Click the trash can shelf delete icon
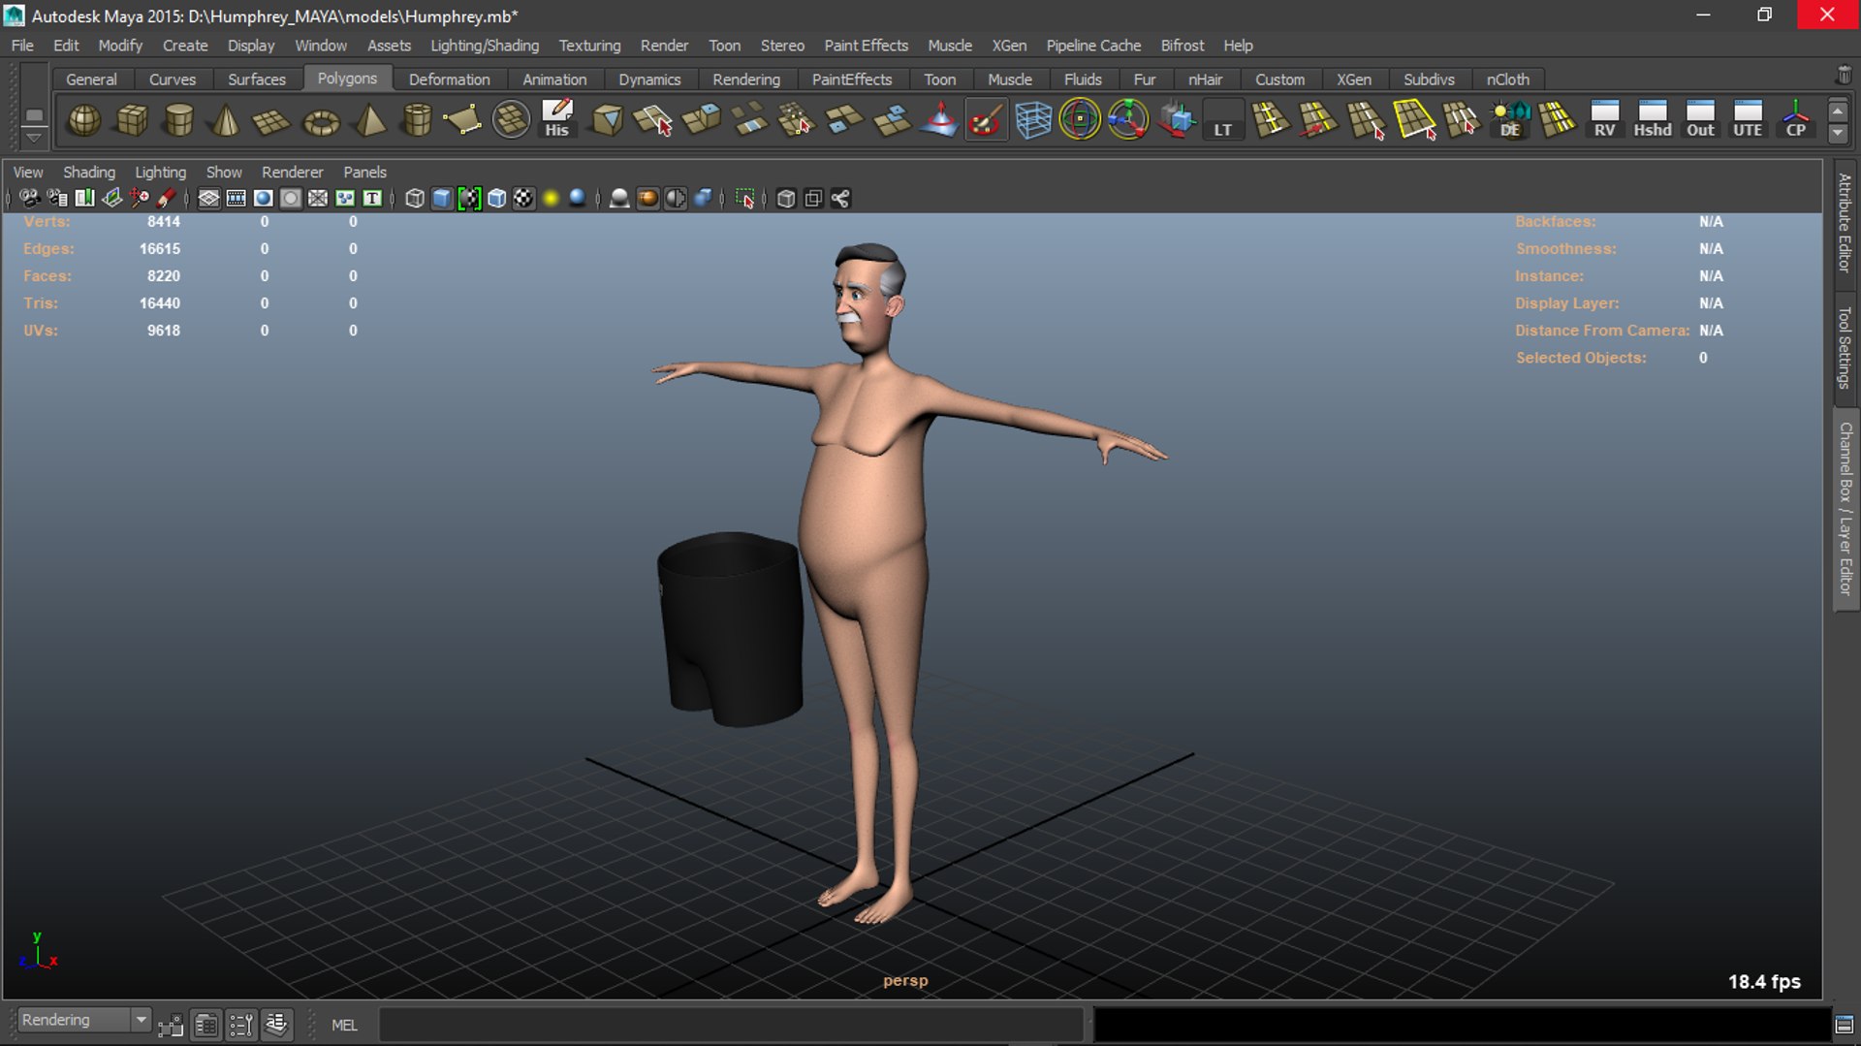The height and width of the screenshot is (1046, 1861). pos(1843,76)
